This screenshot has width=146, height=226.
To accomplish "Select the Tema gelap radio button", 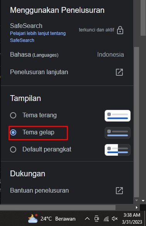I will (13, 132).
